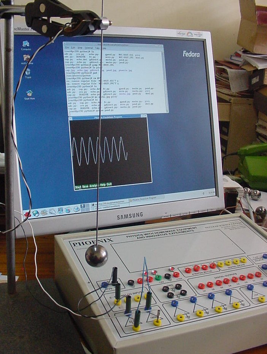
Task: Click Help in Phoenix Pendulum Program
Action: 103,185
